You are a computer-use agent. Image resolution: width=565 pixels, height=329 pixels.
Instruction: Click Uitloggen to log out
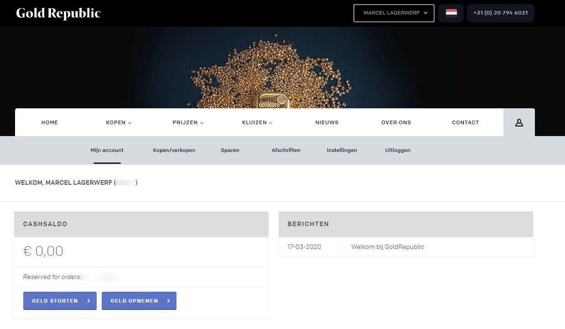coord(398,150)
